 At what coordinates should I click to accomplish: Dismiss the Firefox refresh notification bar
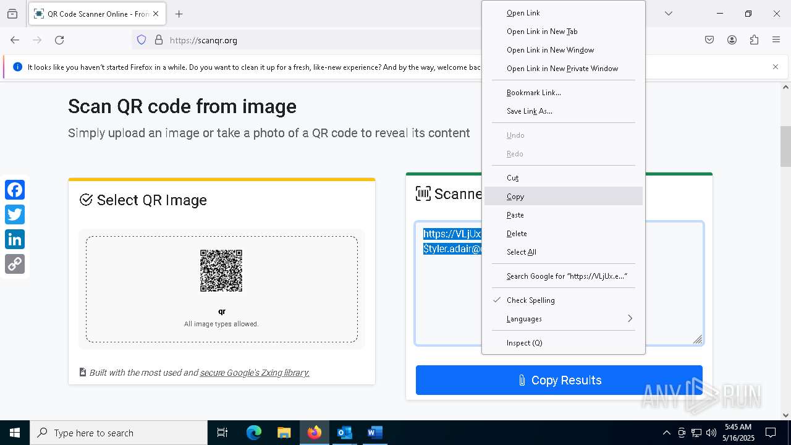coord(776,67)
